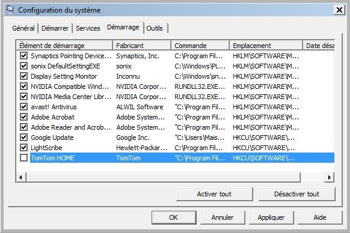Click the TomTom manufacturer cell

pos(128,158)
